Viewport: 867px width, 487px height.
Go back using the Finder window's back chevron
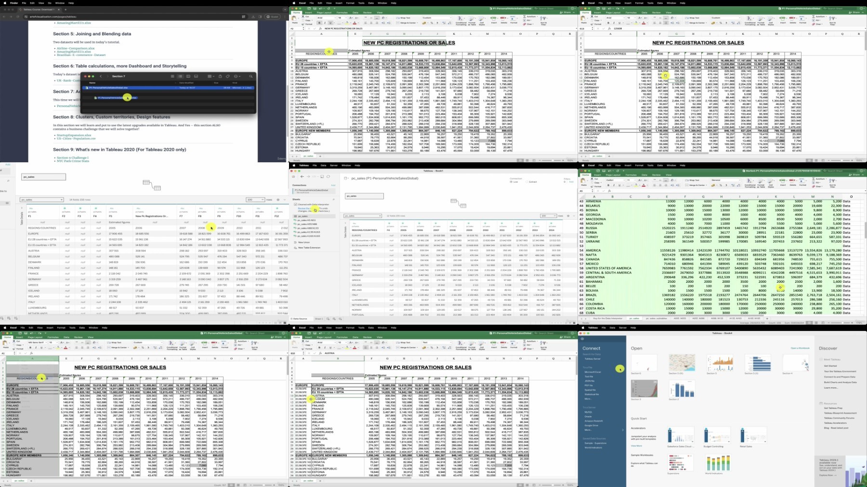(101, 76)
